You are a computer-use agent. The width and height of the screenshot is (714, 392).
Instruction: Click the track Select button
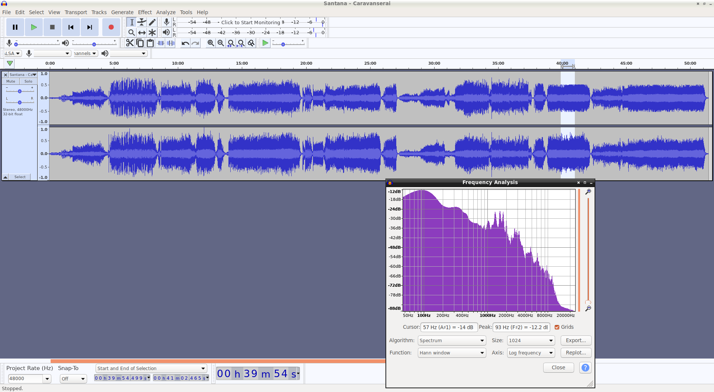click(20, 177)
